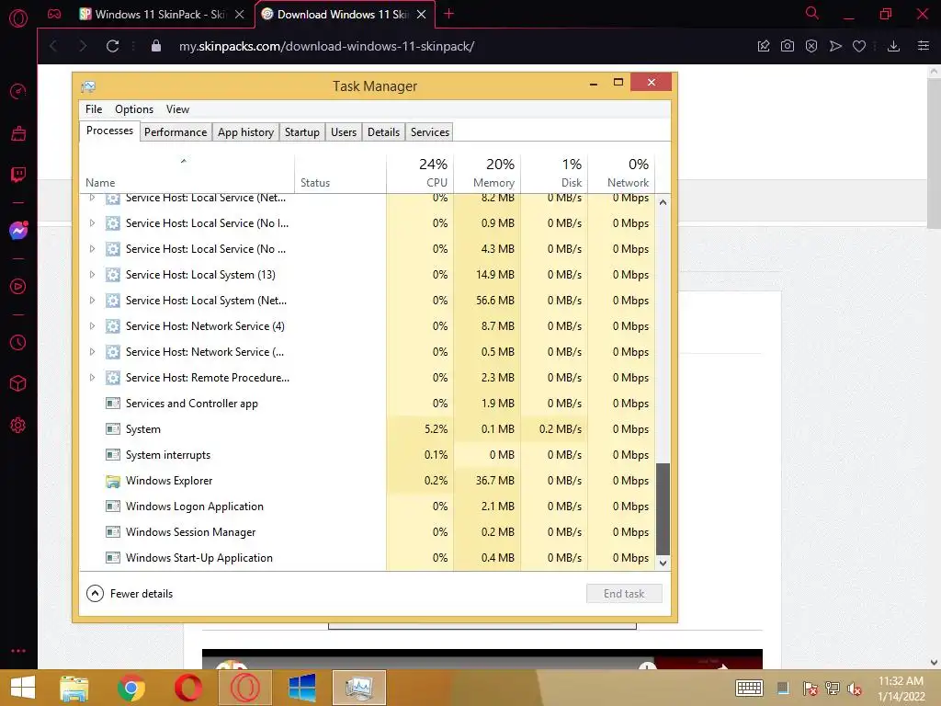This screenshot has height=706, width=941.
Task: Open the Options menu in Task Manager
Action: [134, 109]
